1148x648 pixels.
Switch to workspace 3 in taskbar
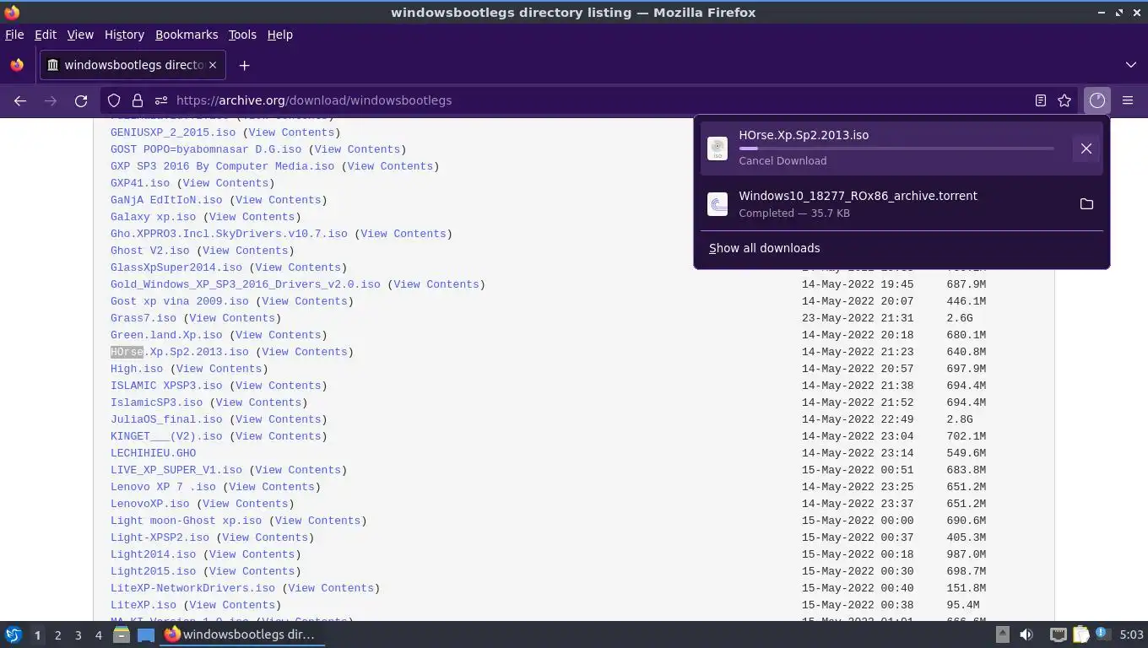pos(78,634)
